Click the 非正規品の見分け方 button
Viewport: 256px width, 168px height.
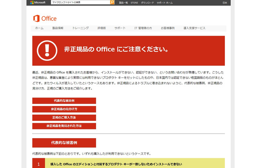pyautogui.click(x=64, y=109)
